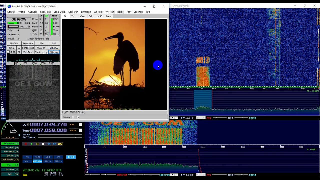This screenshot has width=320, height=180.
Task: Click the Volume slider handle
Action: click(x=74, y=135)
